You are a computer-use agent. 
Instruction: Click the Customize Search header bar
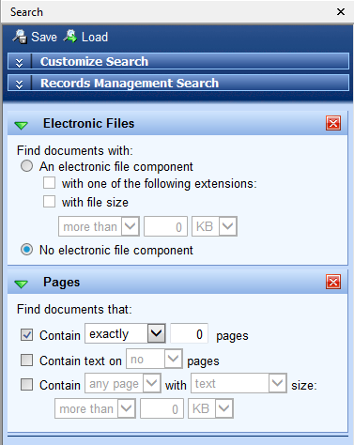point(178,61)
